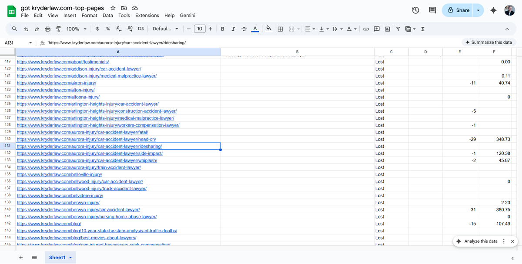522x264 pixels.
Task: Move the document to a folder
Action: coord(124,8)
